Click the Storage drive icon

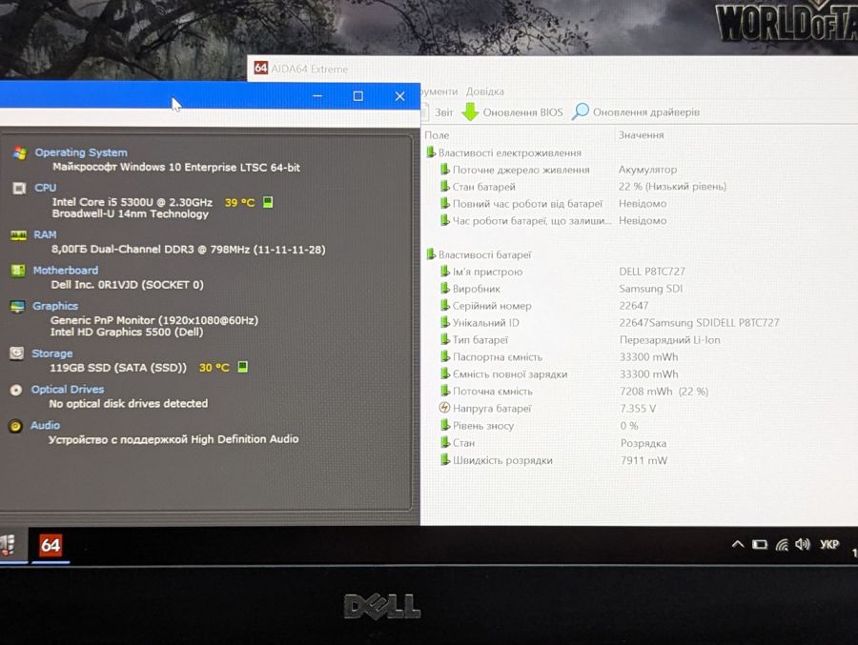(17, 353)
